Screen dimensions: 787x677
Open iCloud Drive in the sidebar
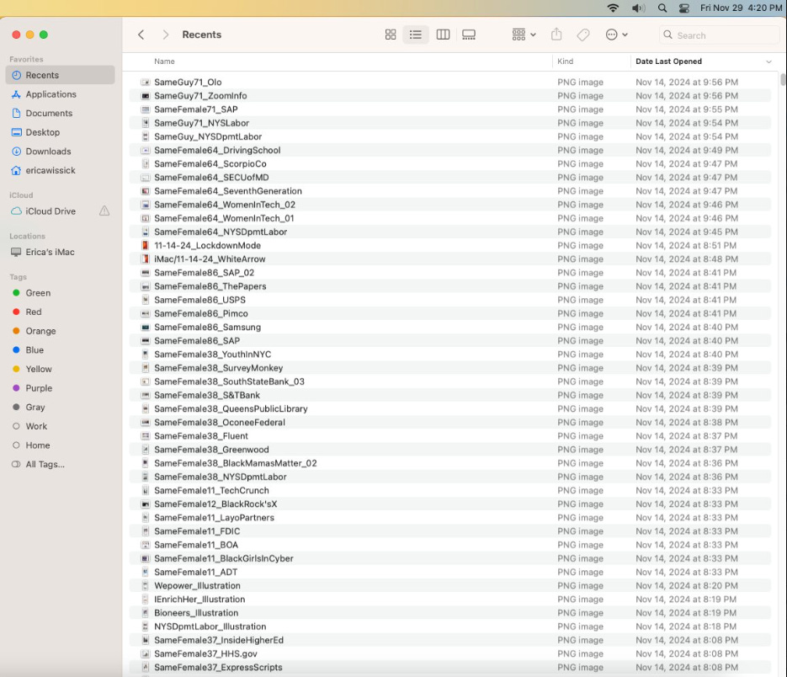coord(51,211)
